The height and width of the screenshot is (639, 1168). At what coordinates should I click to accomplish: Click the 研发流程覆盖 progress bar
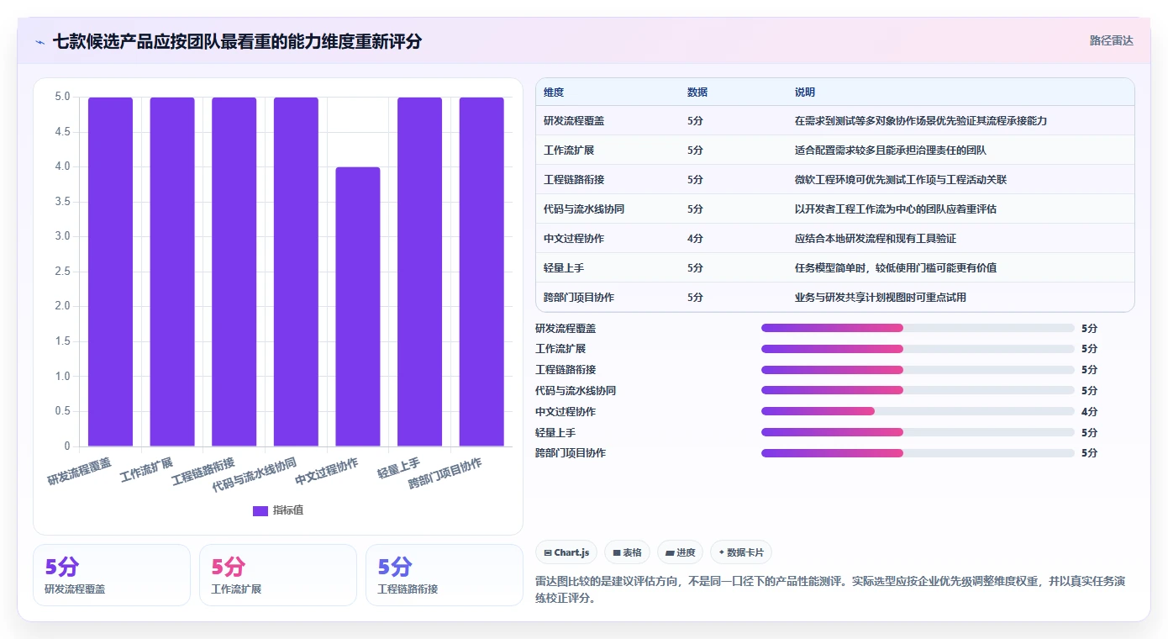[918, 328]
